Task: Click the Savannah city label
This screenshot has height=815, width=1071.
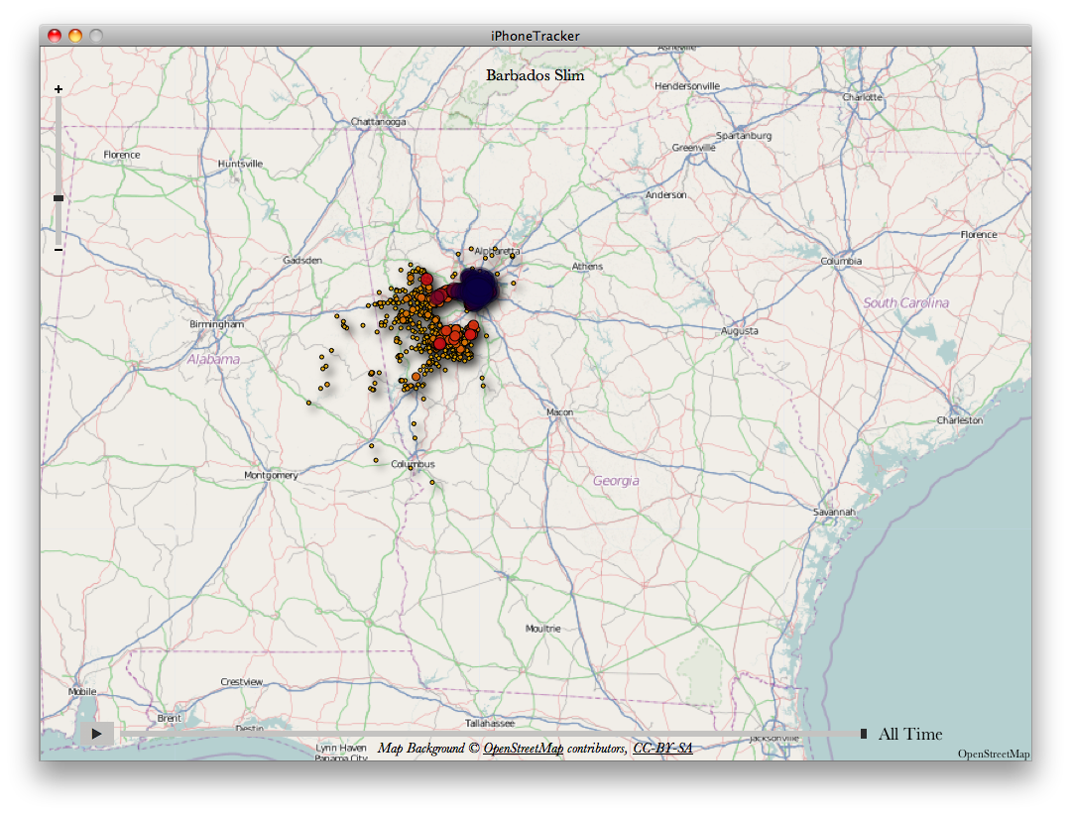Action: point(834,512)
